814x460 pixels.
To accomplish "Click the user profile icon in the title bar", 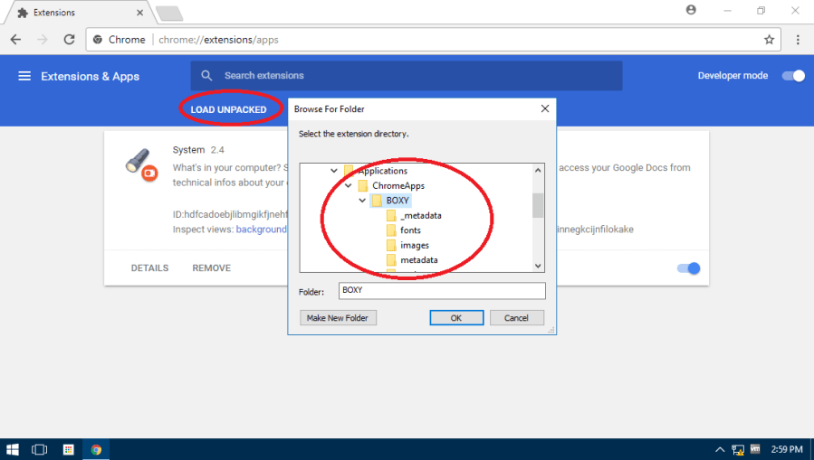I will pyautogui.click(x=692, y=11).
